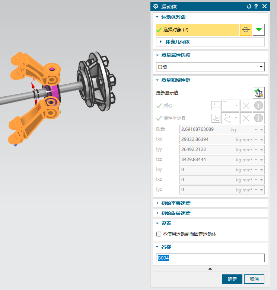The height and width of the screenshot is (290, 277).
Task: Click the collapse dialog arrow at bottom
Action: coord(210,268)
